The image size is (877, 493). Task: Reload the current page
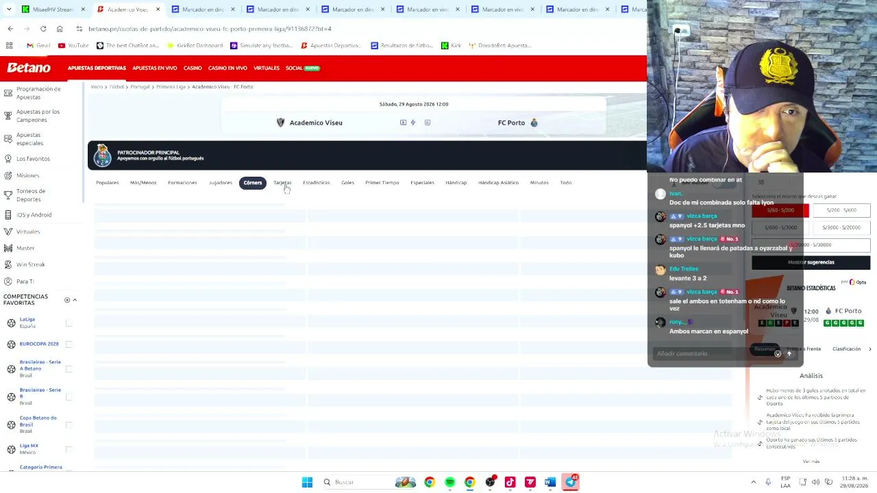43,29
